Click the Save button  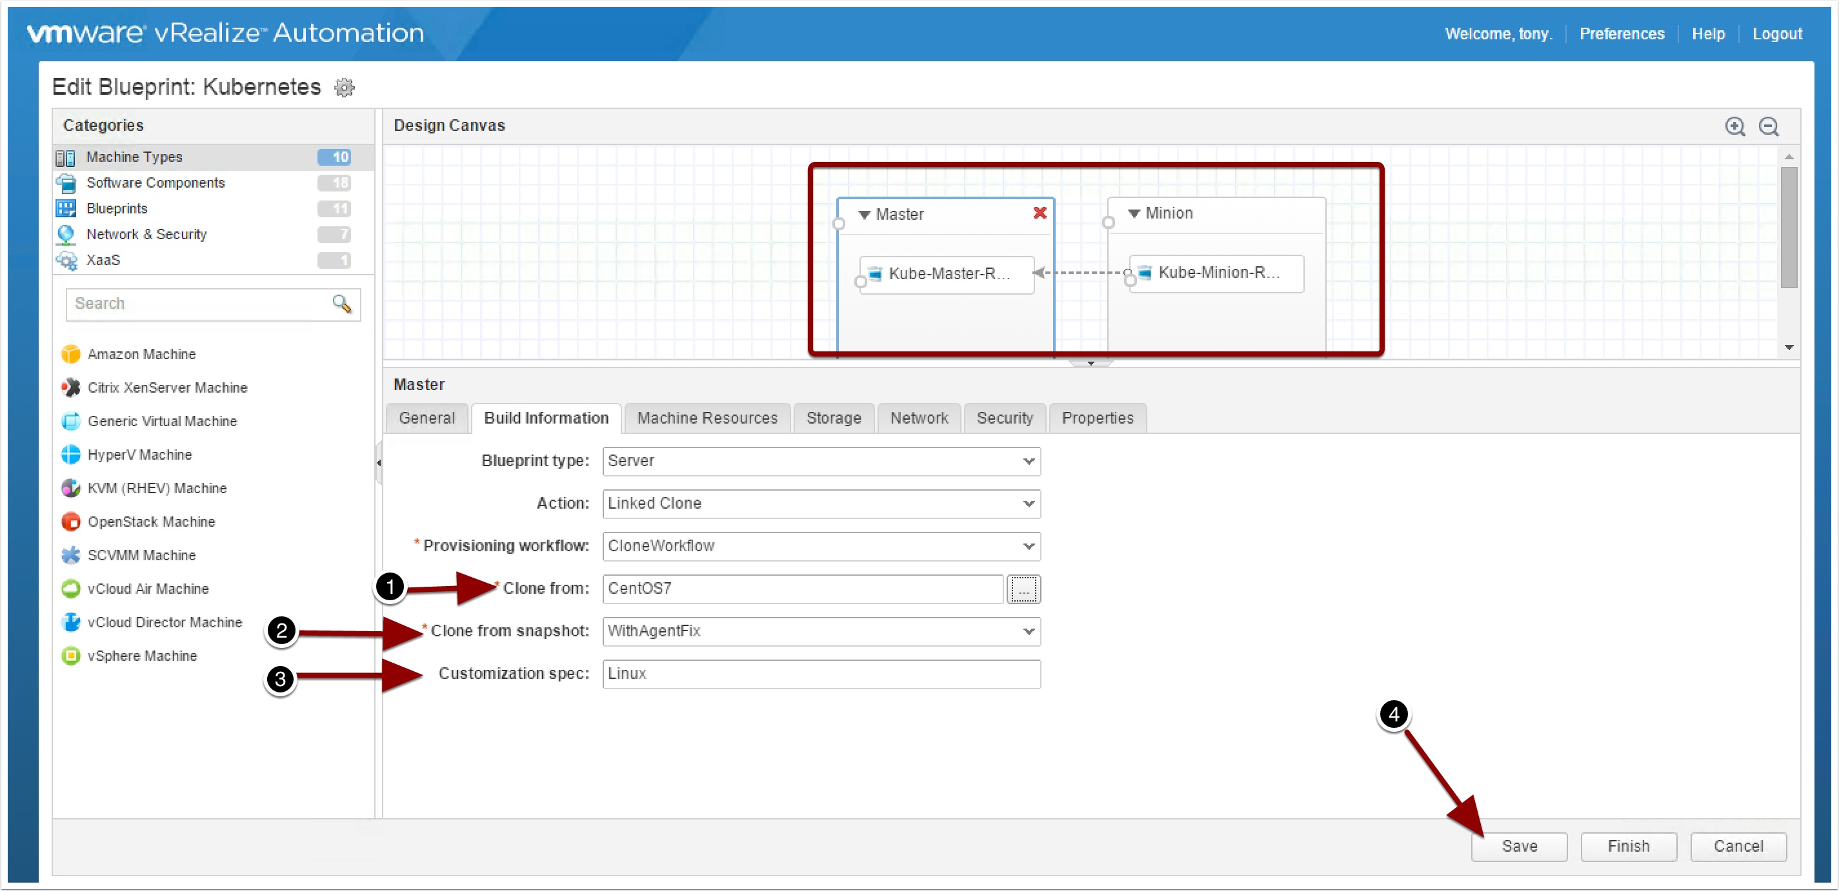pos(1519,846)
